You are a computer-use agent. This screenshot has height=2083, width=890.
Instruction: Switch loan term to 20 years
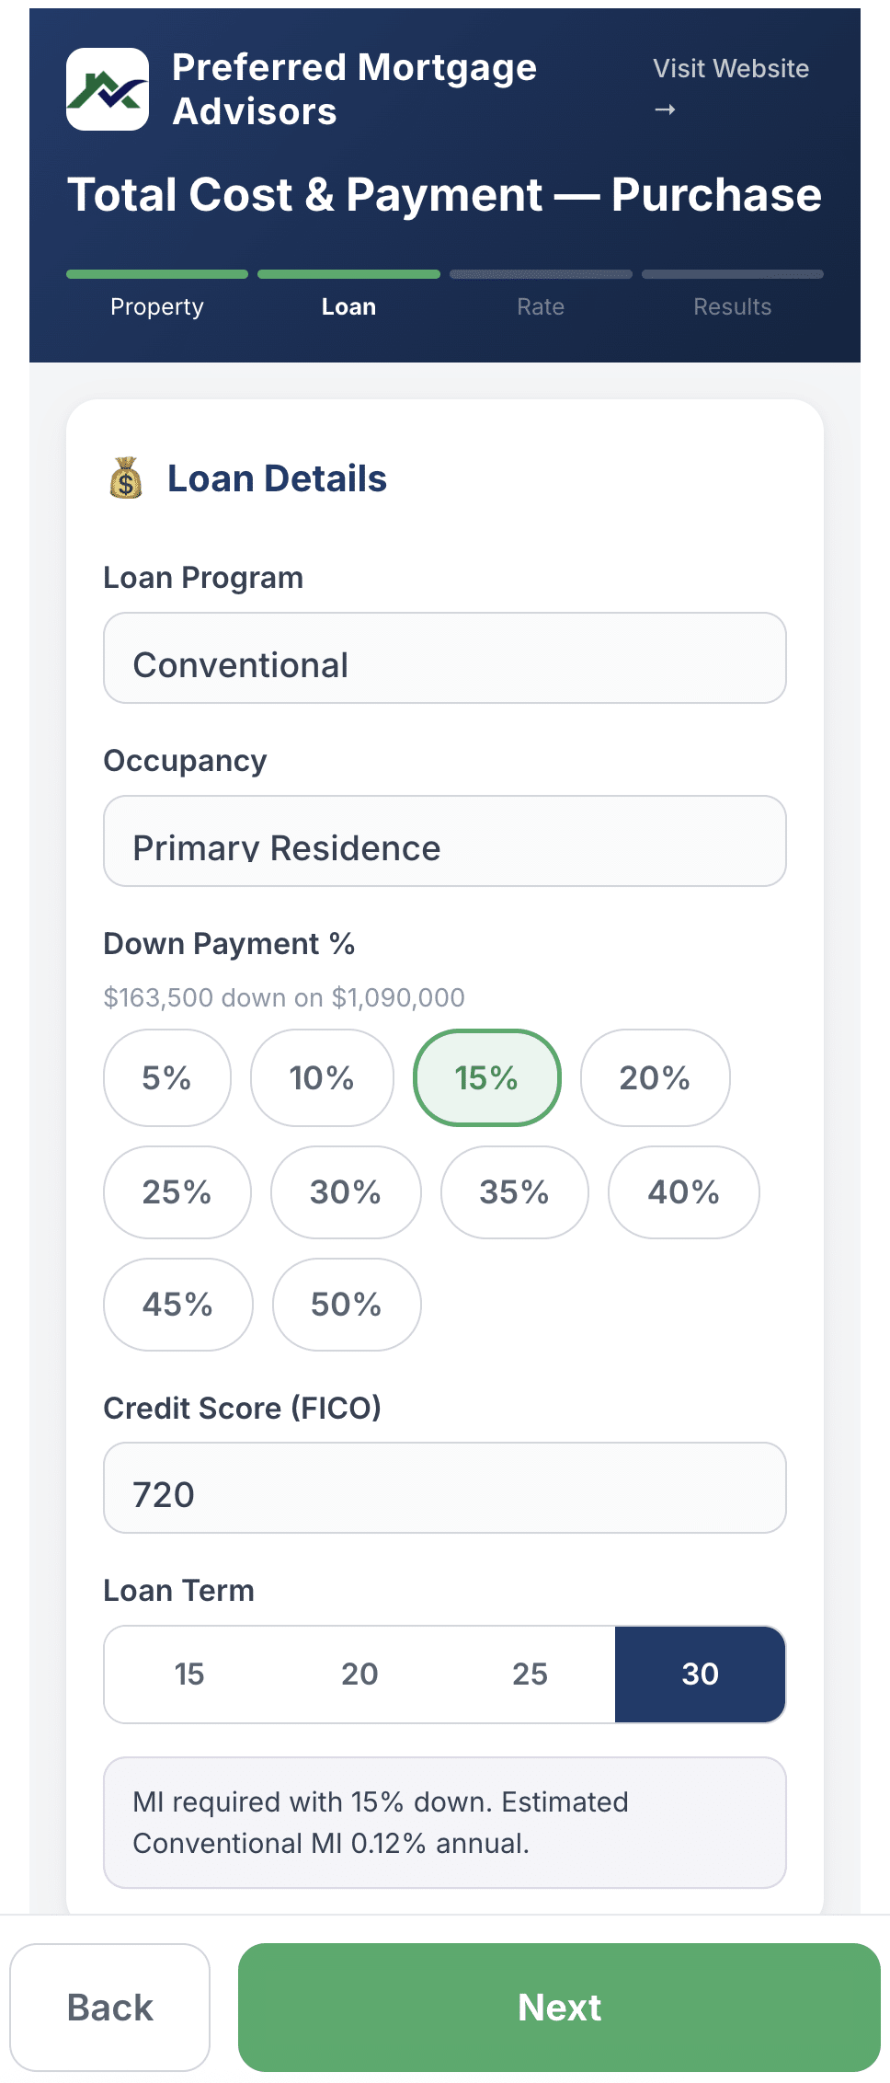pos(359,1674)
